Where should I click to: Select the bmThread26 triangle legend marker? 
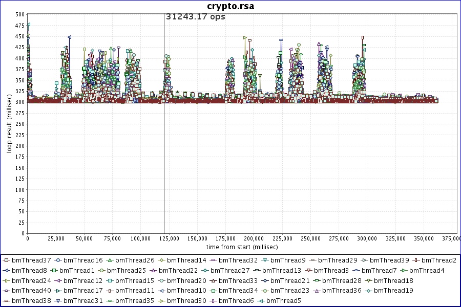(x=110, y=260)
